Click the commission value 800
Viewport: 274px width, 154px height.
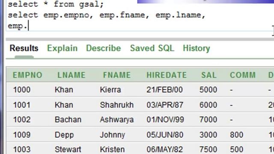(x=237, y=135)
